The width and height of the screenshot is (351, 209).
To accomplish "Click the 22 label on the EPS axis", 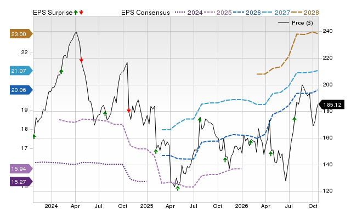I will (24, 53).
